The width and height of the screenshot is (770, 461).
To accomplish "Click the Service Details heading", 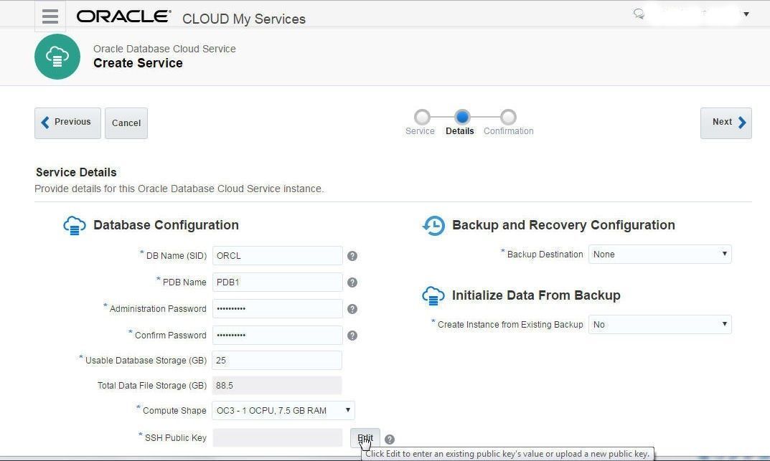I will coord(76,172).
